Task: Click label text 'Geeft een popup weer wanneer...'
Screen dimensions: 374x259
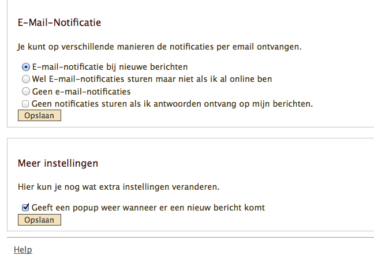Action: pyautogui.click(x=148, y=208)
